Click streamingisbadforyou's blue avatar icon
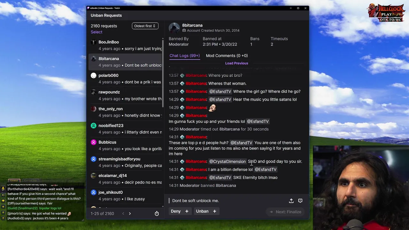 click(93, 159)
